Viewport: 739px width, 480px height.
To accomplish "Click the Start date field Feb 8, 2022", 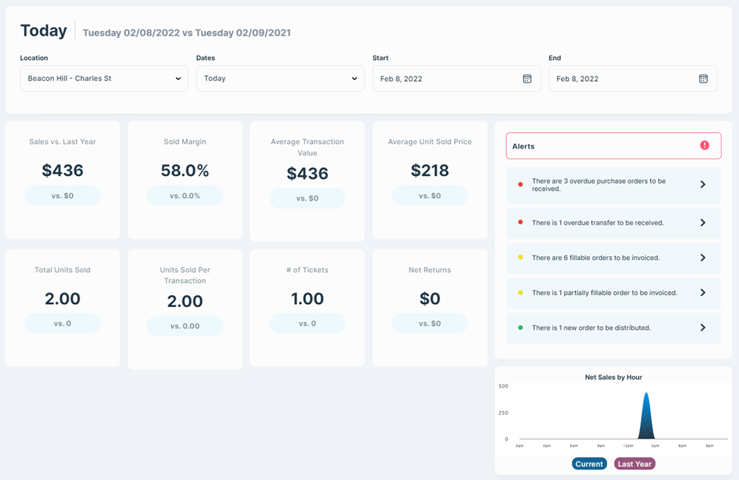I will (443, 79).
